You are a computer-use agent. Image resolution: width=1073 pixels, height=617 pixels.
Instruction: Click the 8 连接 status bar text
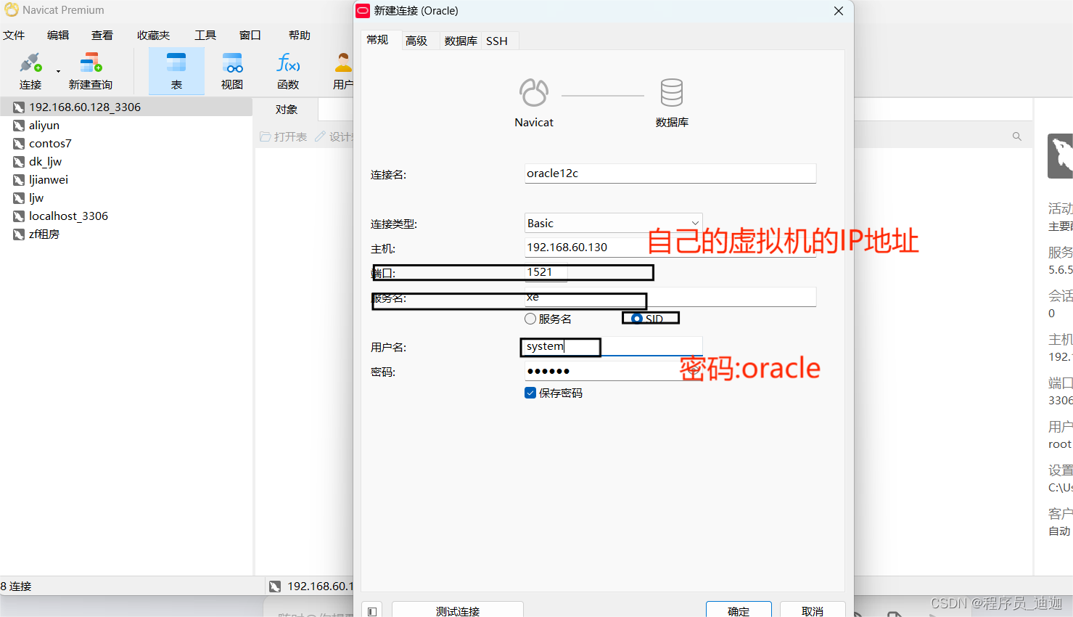point(16,587)
